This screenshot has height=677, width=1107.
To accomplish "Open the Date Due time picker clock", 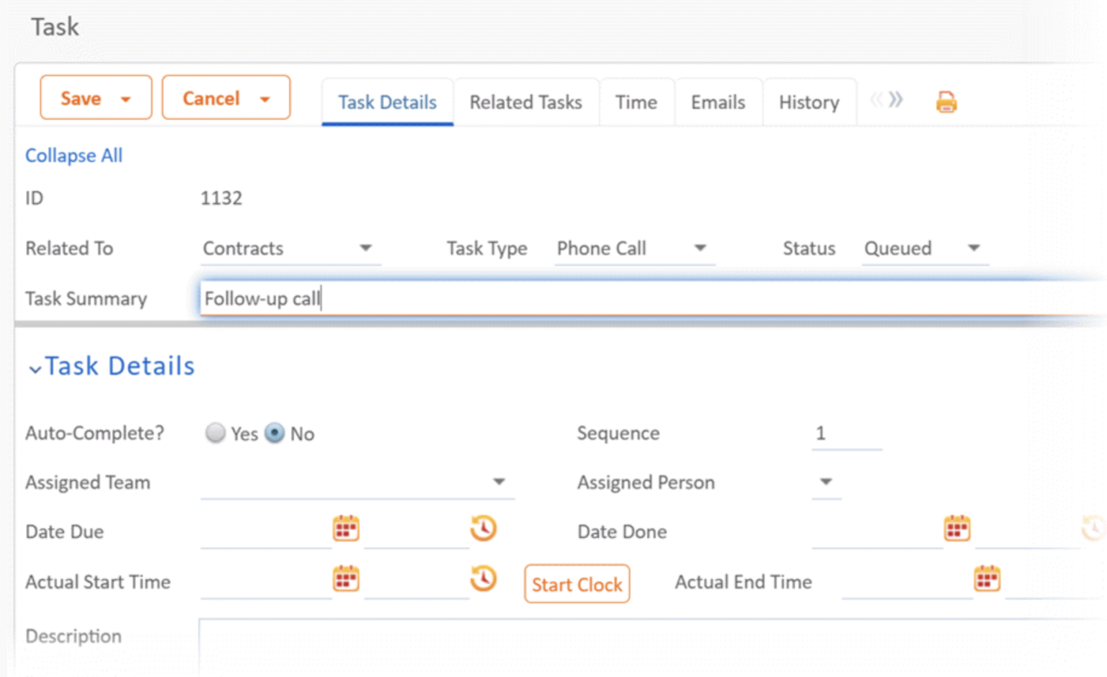I will point(484,528).
